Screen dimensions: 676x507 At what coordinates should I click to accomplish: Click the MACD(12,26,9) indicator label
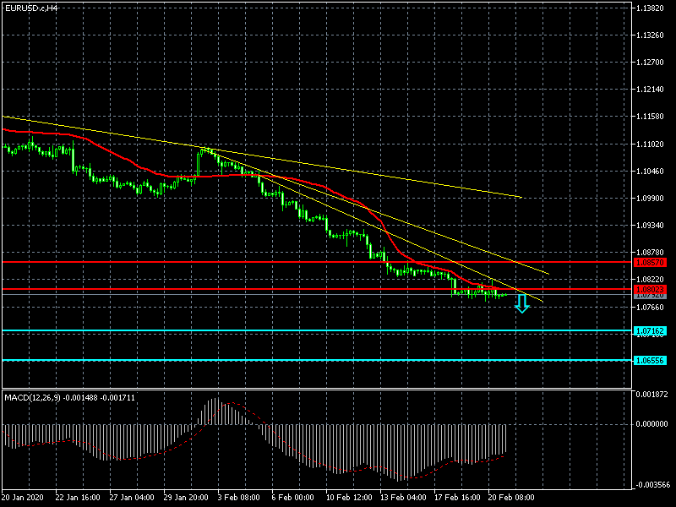69,397
